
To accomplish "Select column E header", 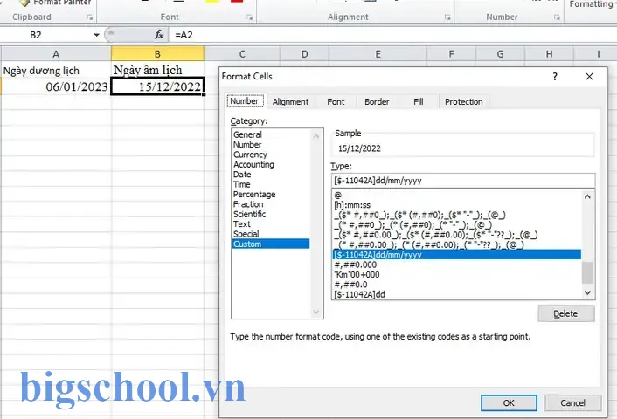I will tap(378, 54).
